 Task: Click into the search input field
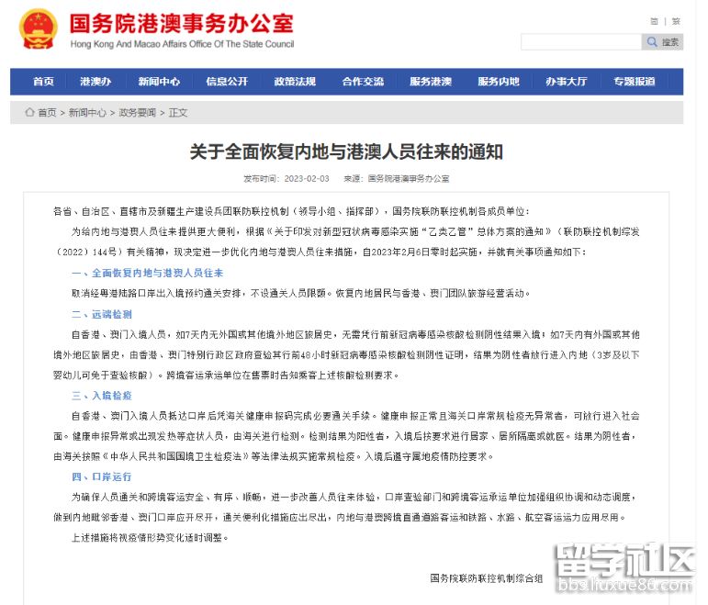coord(579,42)
